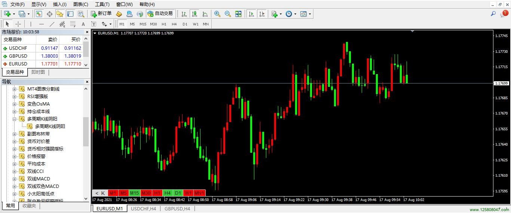Viewport: 511px width, 213px height.
Task: Tile chart windows icon
Action: tap(238, 14)
